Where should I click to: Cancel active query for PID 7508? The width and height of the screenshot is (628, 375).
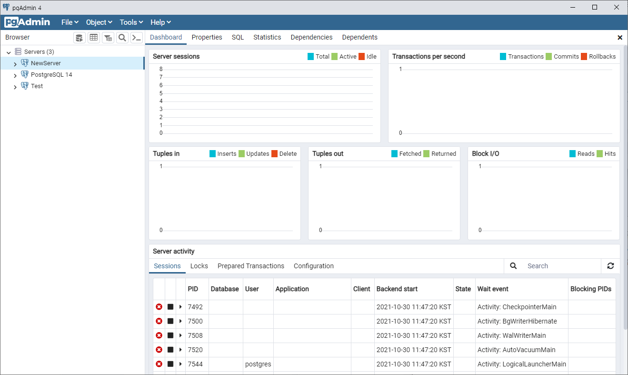[170, 335]
